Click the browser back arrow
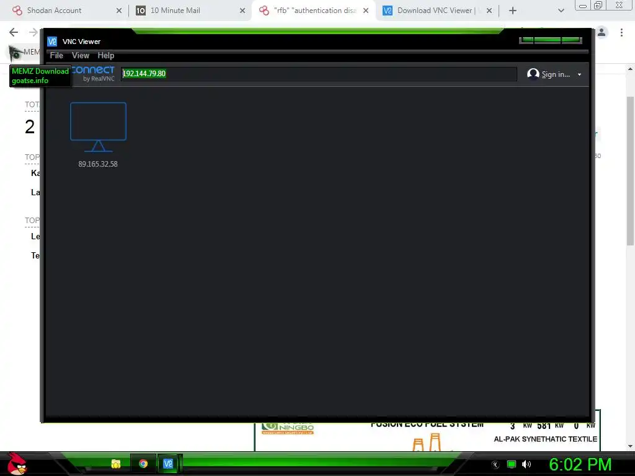 click(x=14, y=32)
